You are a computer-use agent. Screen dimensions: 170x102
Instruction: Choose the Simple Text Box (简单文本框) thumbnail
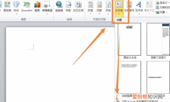(x=129, y=39)
